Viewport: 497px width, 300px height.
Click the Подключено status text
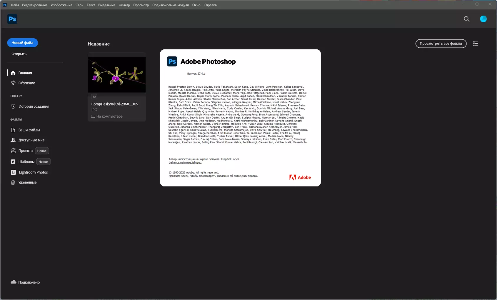(x=29, y=282)
